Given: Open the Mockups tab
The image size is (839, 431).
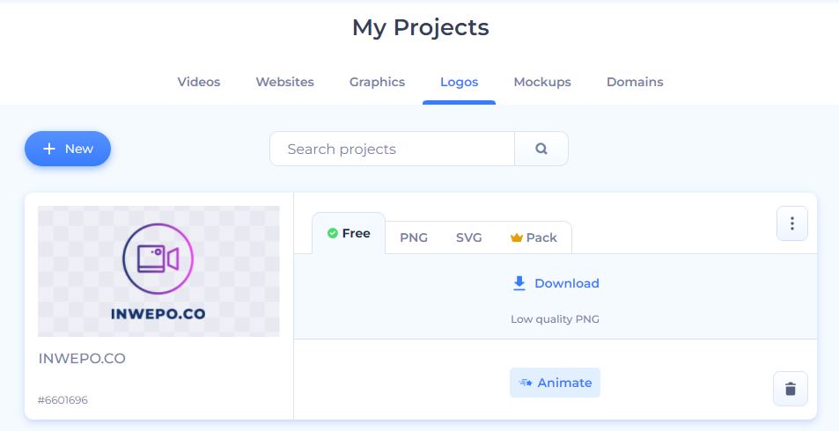Looking at the screenshot, I should pyautogui.click(x=542, y=82).
